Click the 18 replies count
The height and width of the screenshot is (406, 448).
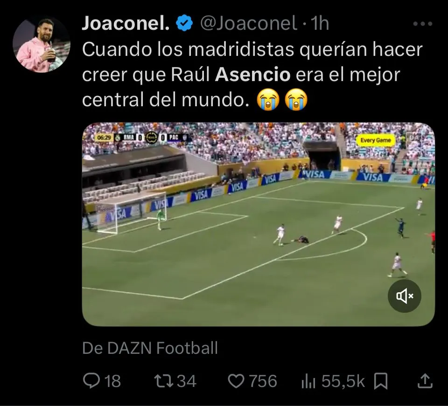pos(112,381)
